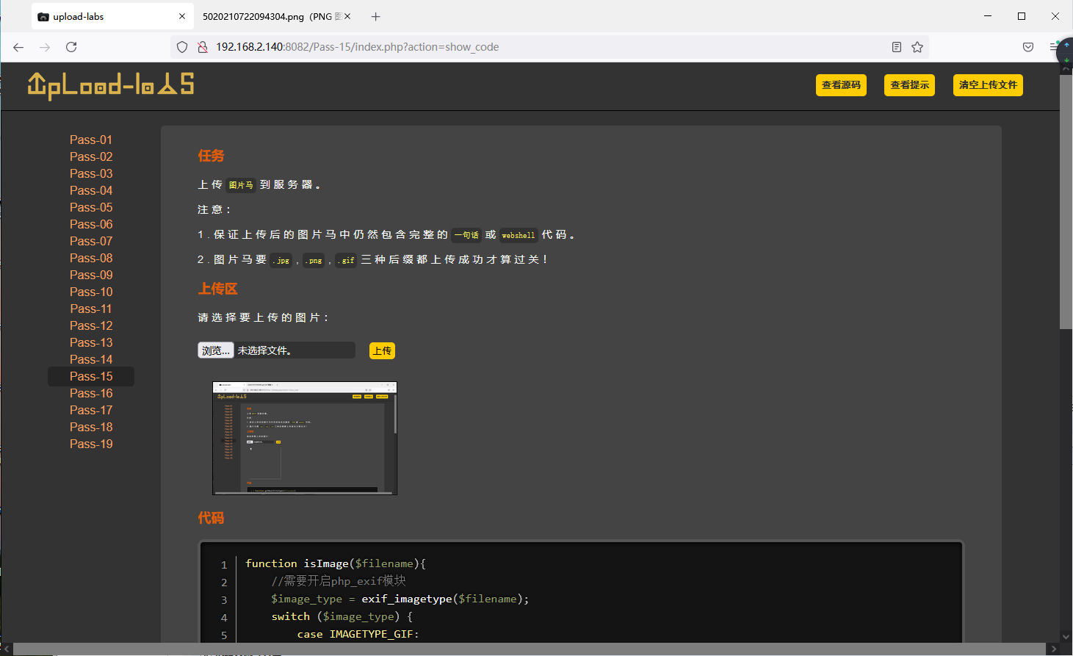Open Pass-06 in the sidebar
The height and width of the screenshot is (656, 1073).
click(91, 224)
